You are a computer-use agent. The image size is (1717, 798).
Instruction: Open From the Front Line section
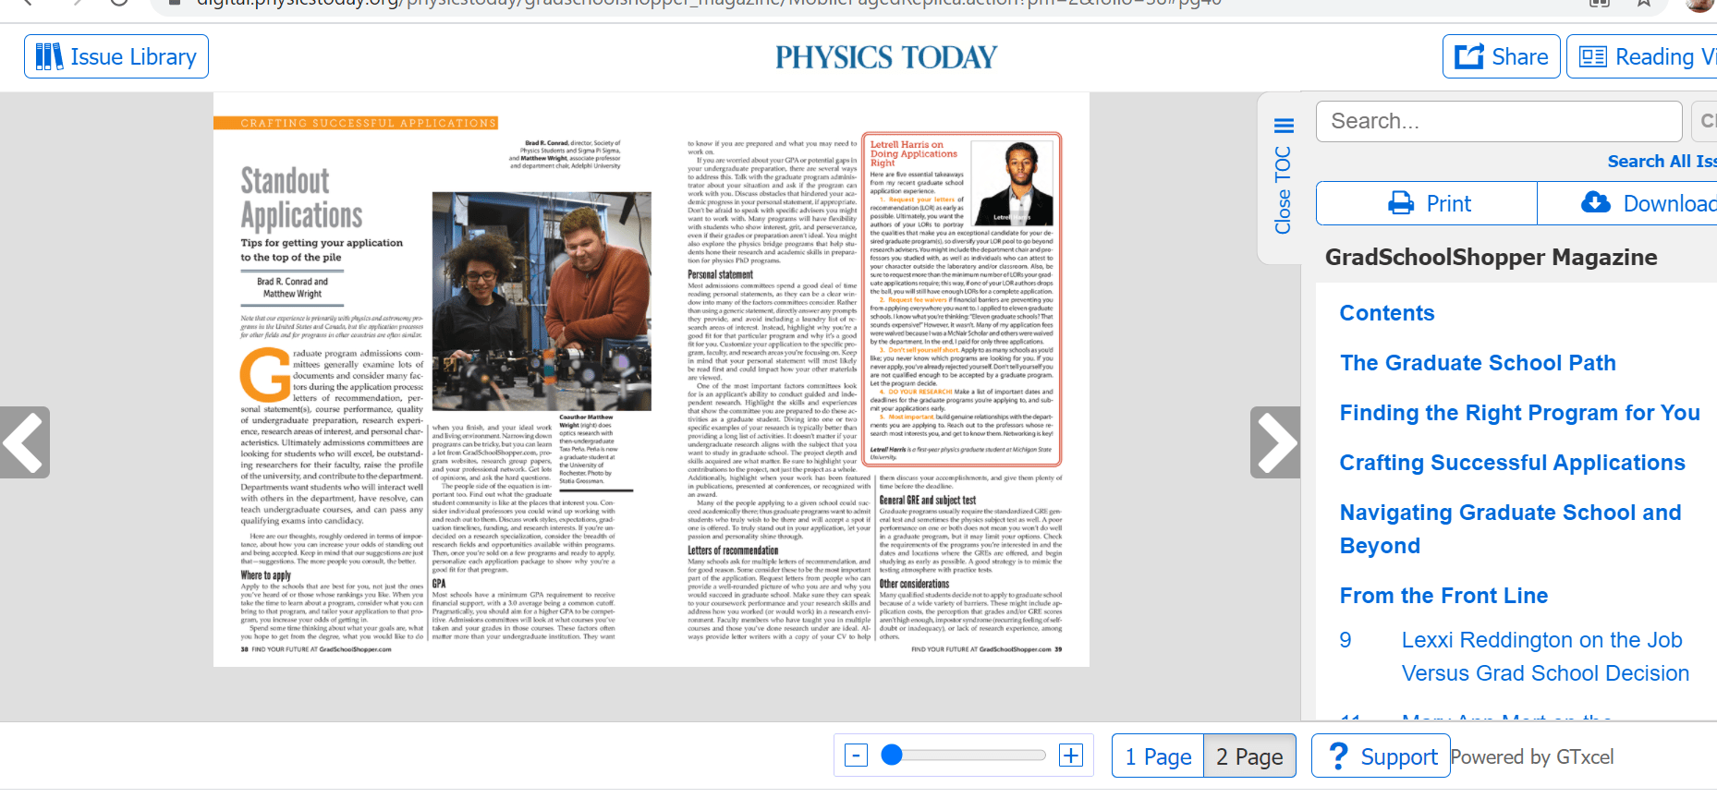coord(1443,596)
